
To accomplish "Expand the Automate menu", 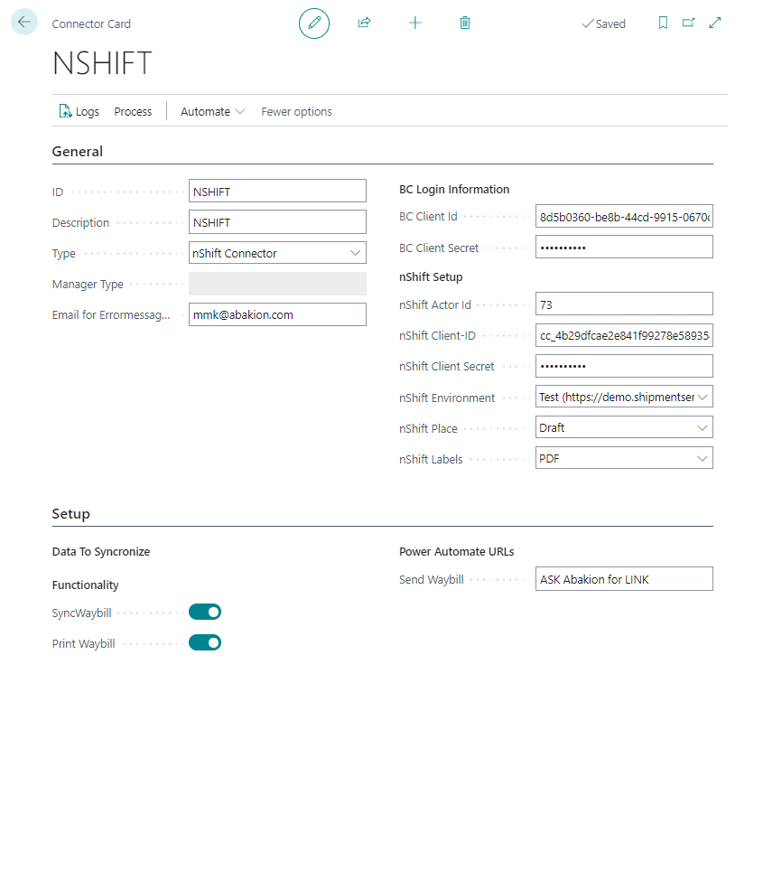I will tap(212, 112).
